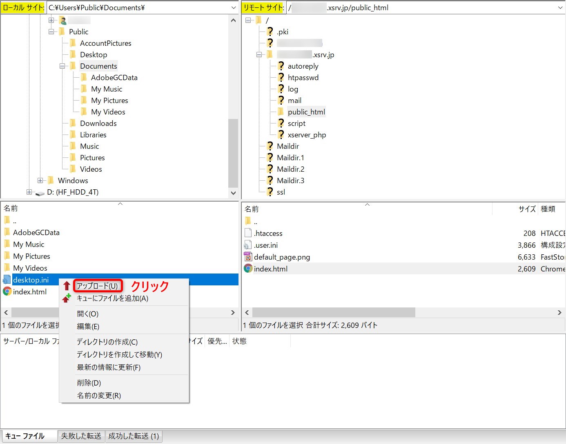Open the parent folder icon in the remote pane
Viewport: 566px width, 444px height.
[248, 221]
